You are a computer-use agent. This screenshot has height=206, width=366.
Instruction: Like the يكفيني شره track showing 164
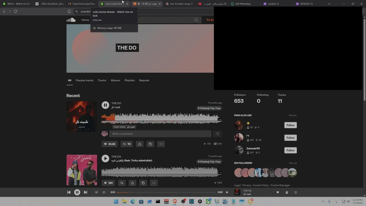click(108, 183)
